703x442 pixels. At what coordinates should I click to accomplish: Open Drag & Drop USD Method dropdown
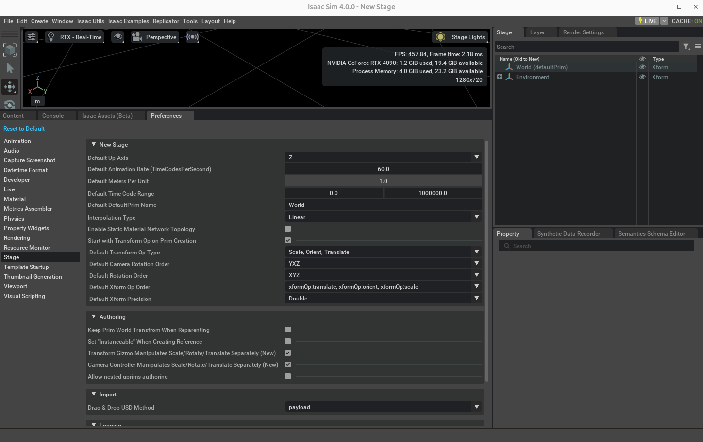(x=384, y=407)
